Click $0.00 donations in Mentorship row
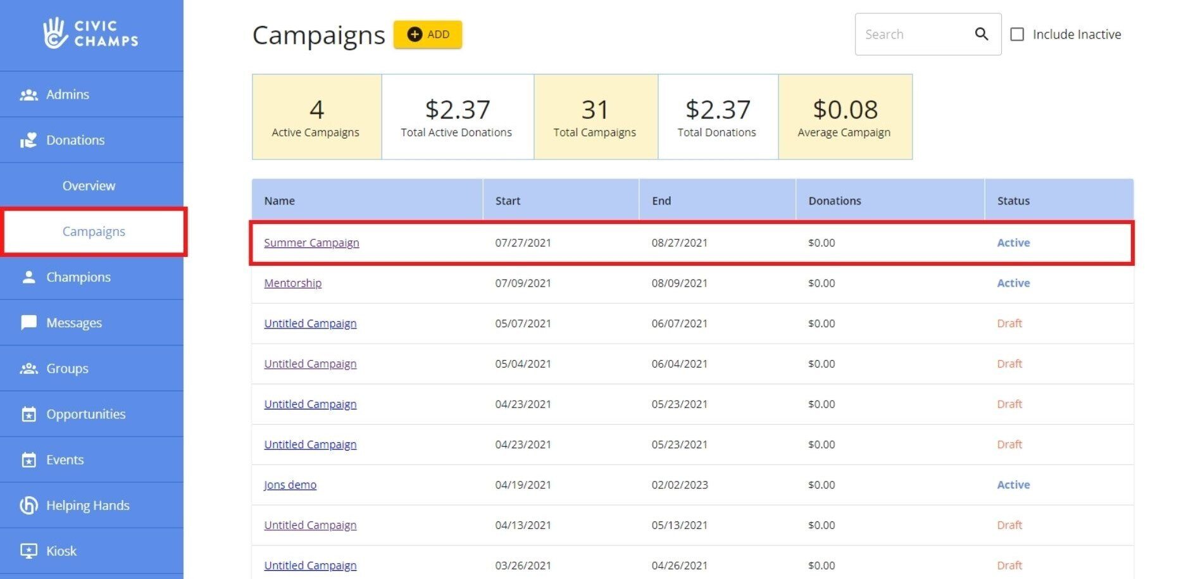 [821, 283]
